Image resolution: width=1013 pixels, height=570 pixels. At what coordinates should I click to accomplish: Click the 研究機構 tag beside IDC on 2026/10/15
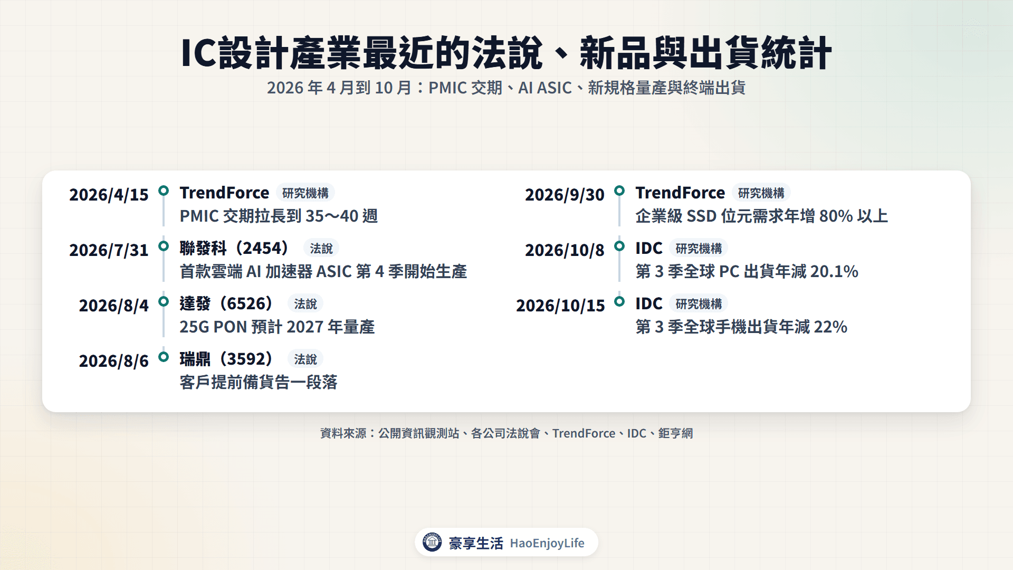pyautogui.click(x=699, y=304)
